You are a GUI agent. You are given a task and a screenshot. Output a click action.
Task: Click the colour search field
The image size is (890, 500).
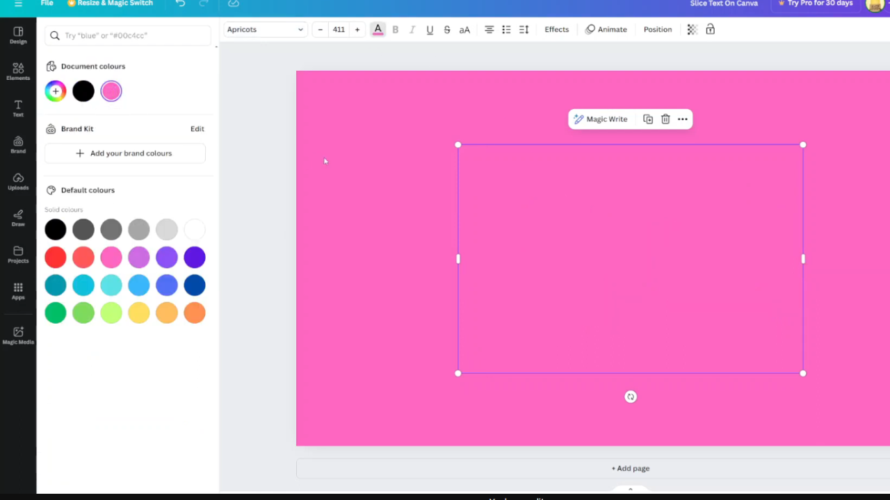pos(128,35)
